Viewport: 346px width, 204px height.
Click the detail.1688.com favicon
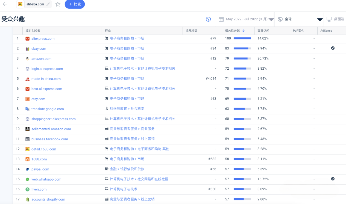27,149
